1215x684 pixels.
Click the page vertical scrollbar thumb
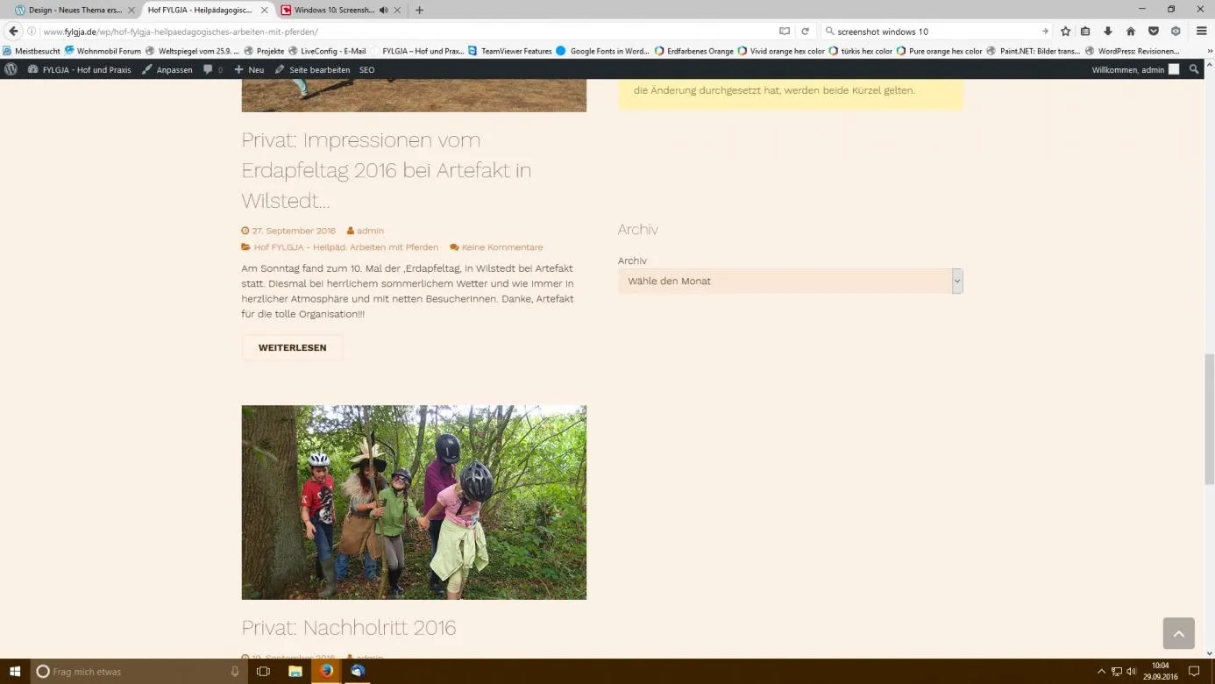1209,419
